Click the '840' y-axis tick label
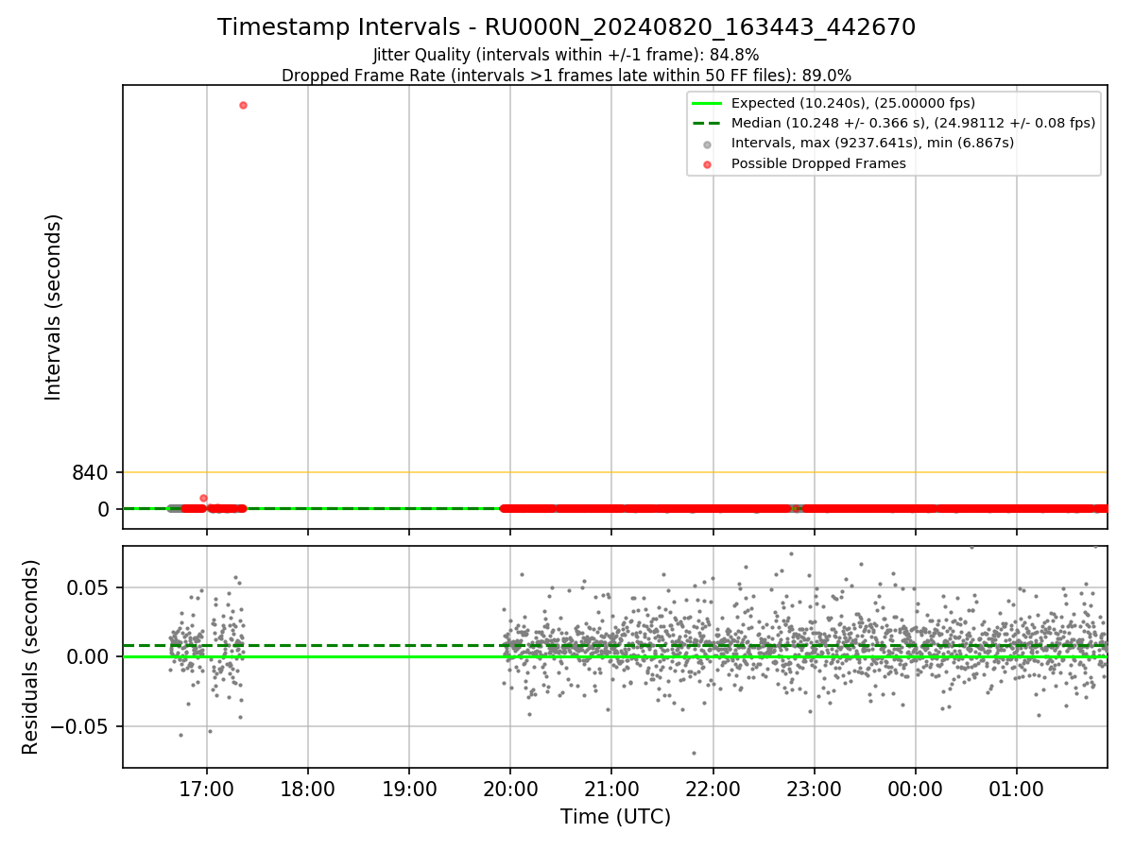 click(91, 472)
